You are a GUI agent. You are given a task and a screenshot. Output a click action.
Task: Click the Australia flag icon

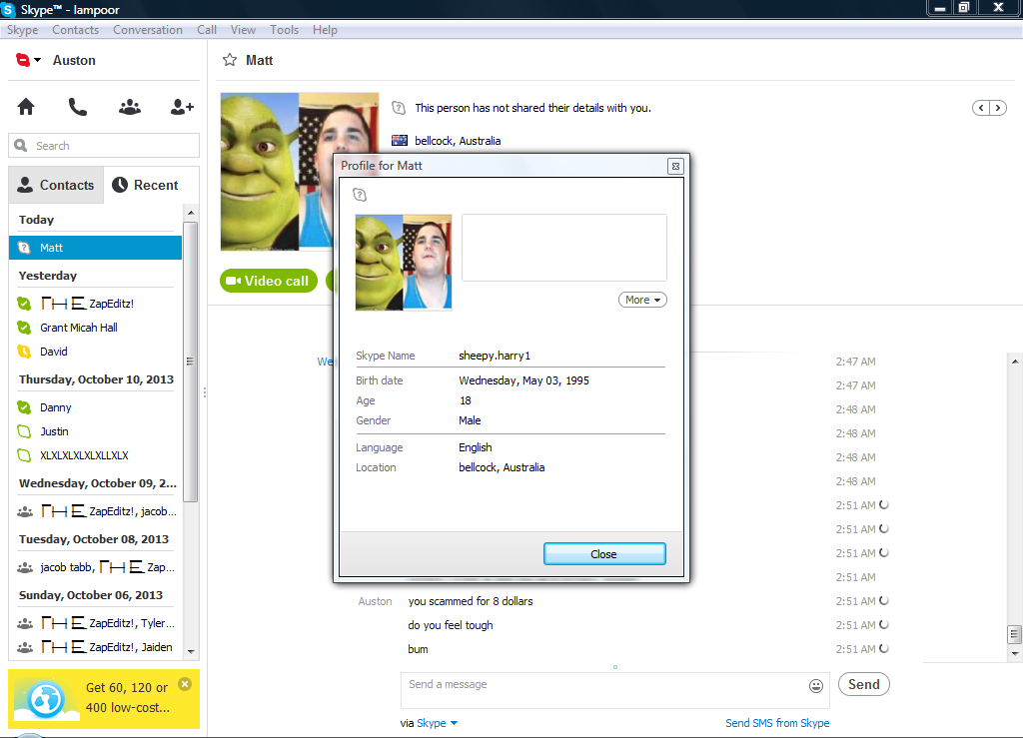coord(400,140)
